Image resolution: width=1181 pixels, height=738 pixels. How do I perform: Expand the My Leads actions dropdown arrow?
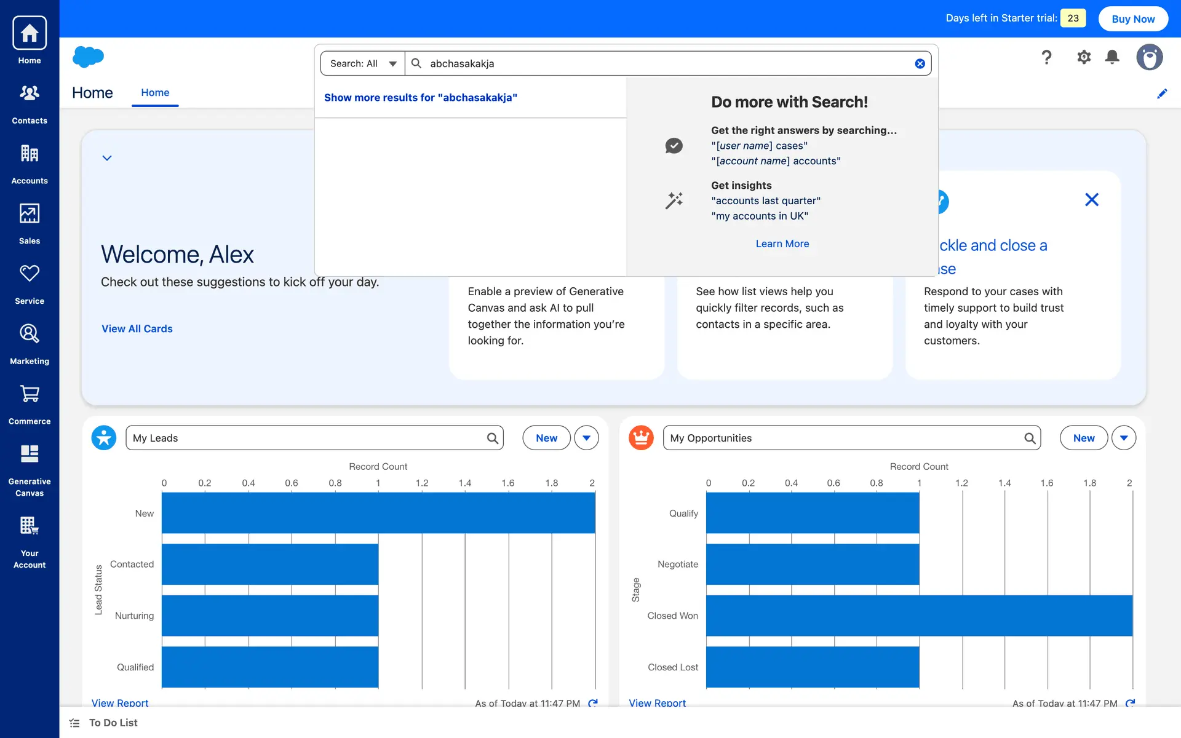586,438
